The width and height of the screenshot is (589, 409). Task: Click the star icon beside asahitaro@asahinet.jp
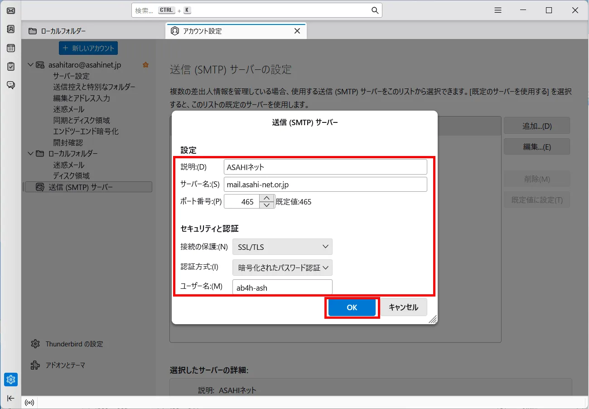[145, 65]
